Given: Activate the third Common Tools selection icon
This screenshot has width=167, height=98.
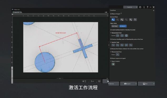Looking at the screenshot, I should [x=122, y=20].
